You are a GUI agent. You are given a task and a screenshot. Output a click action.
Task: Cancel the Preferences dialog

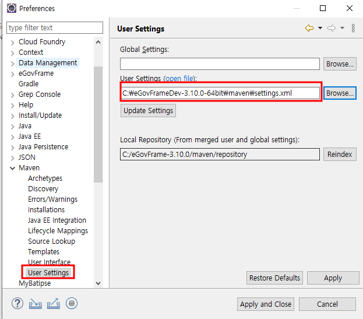point(327,304)
